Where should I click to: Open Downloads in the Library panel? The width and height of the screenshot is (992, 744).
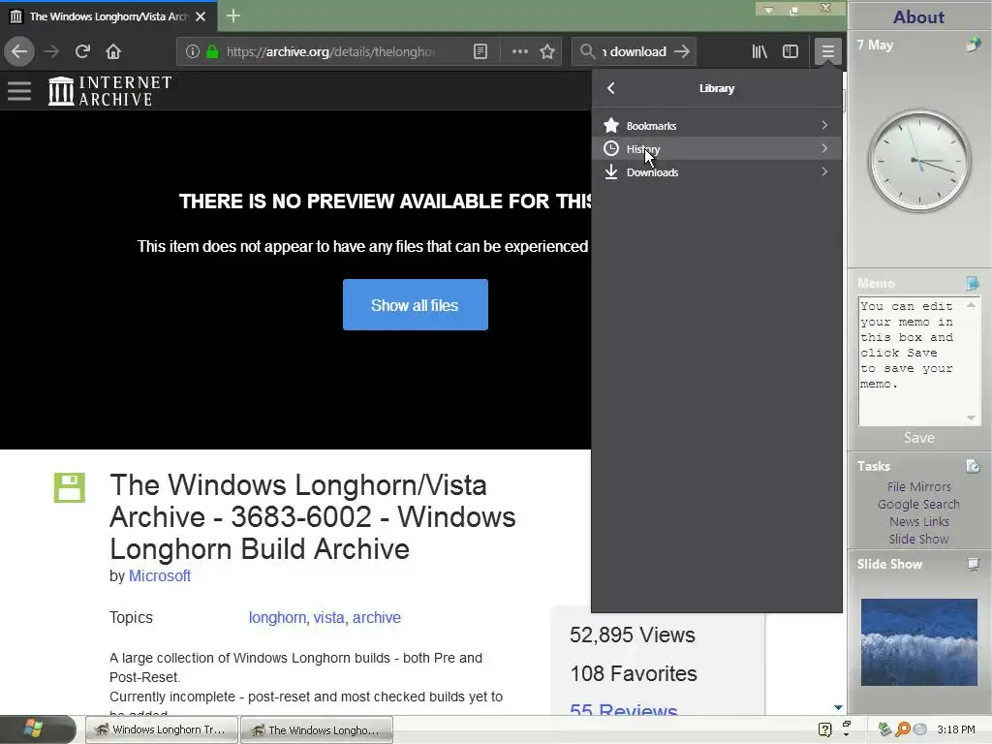pyautogui.click(x=717, y=172)
